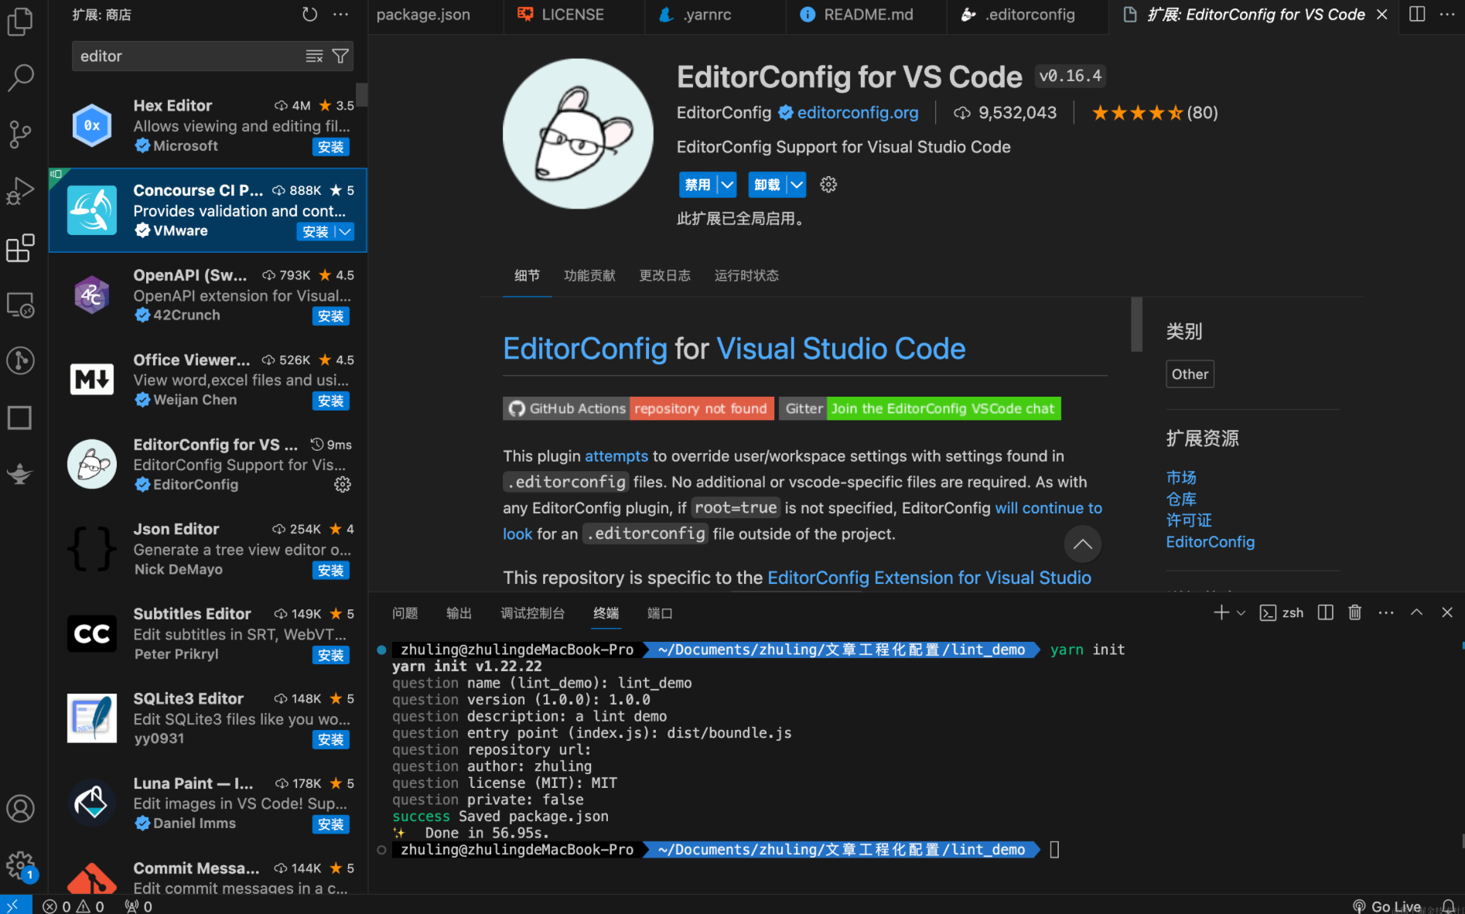Screen dimensions: 1465x914
Task: Install the Luna Paint extension
Action: 331,825
